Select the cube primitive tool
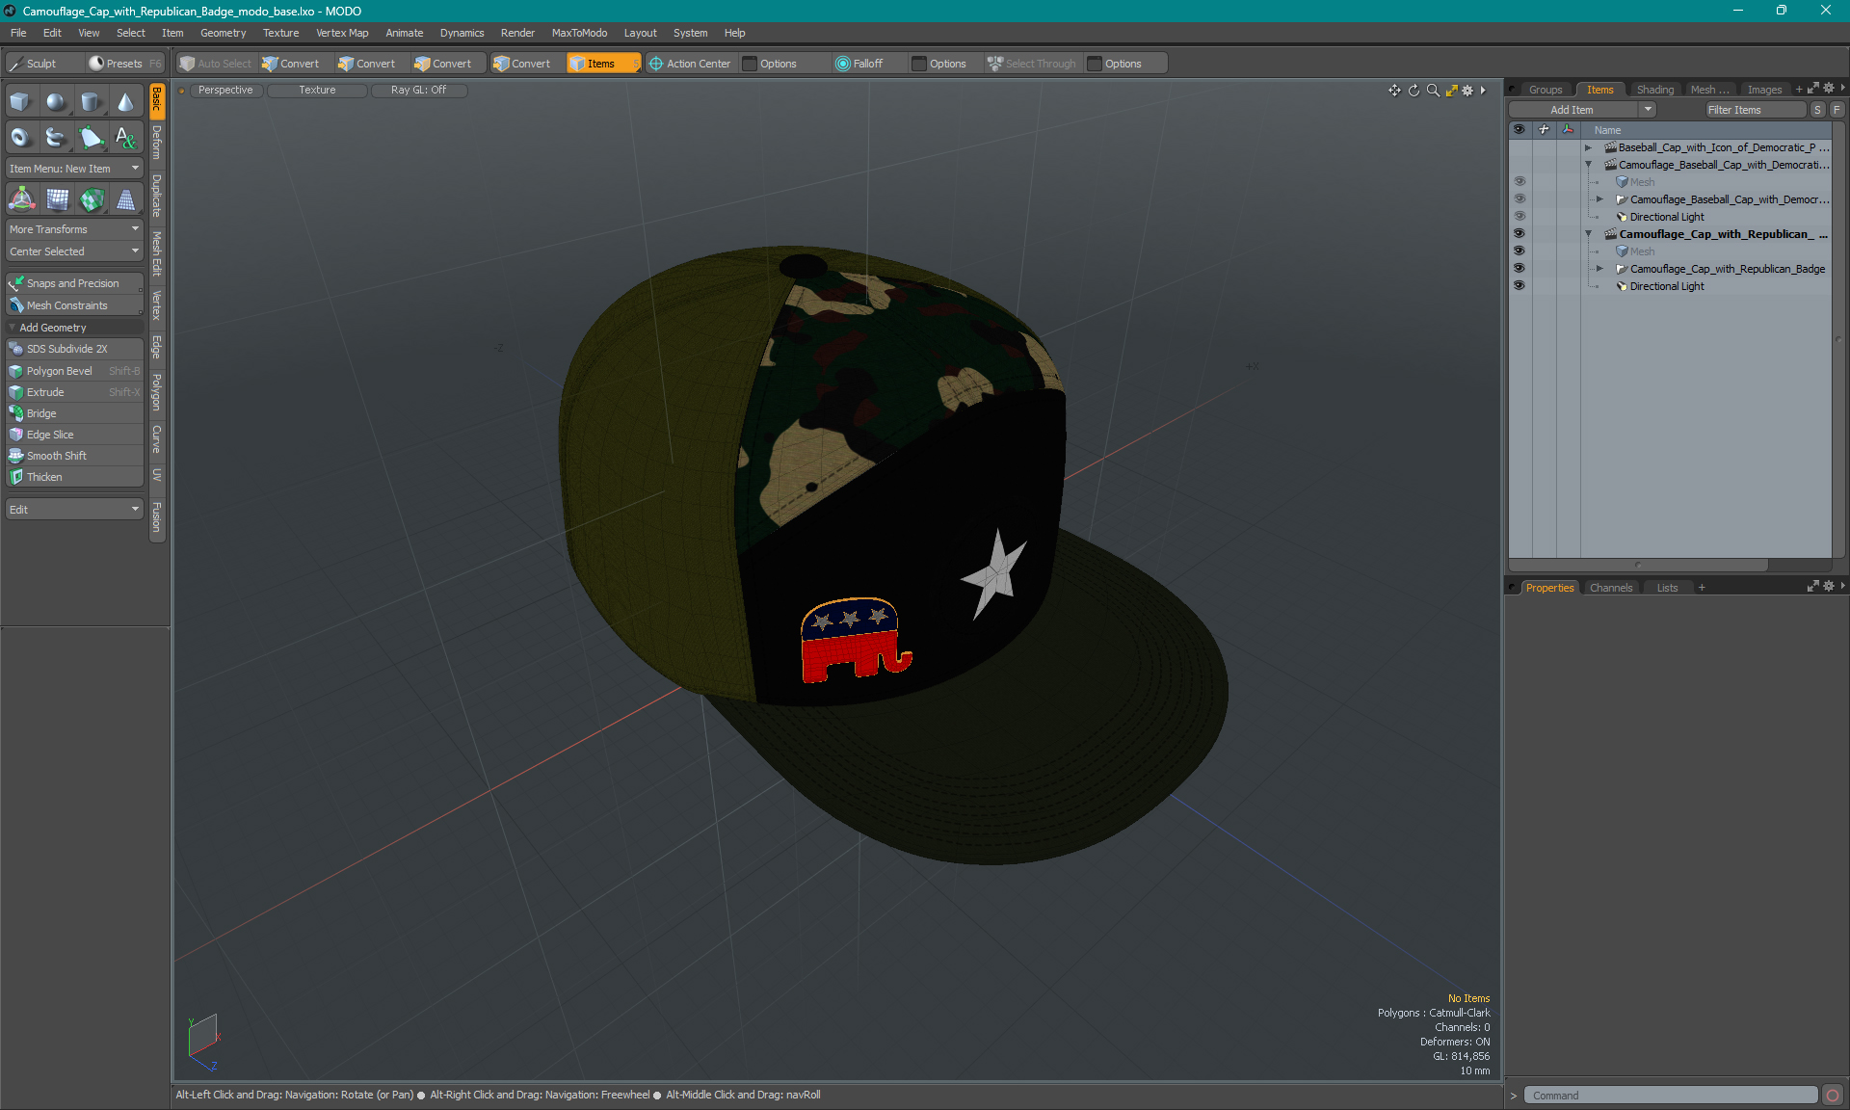The image size is (1850, 1110). click(x=21, y=102)
